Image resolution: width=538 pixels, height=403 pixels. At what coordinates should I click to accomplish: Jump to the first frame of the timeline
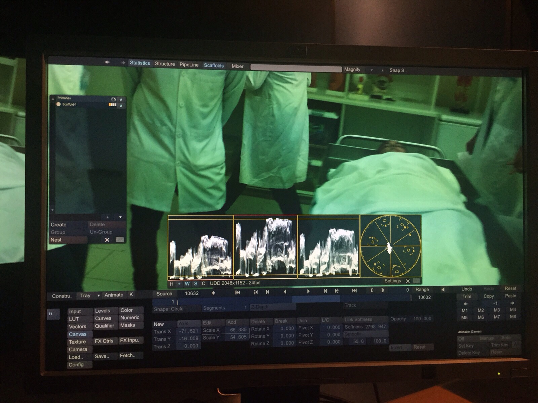(238, 292)
